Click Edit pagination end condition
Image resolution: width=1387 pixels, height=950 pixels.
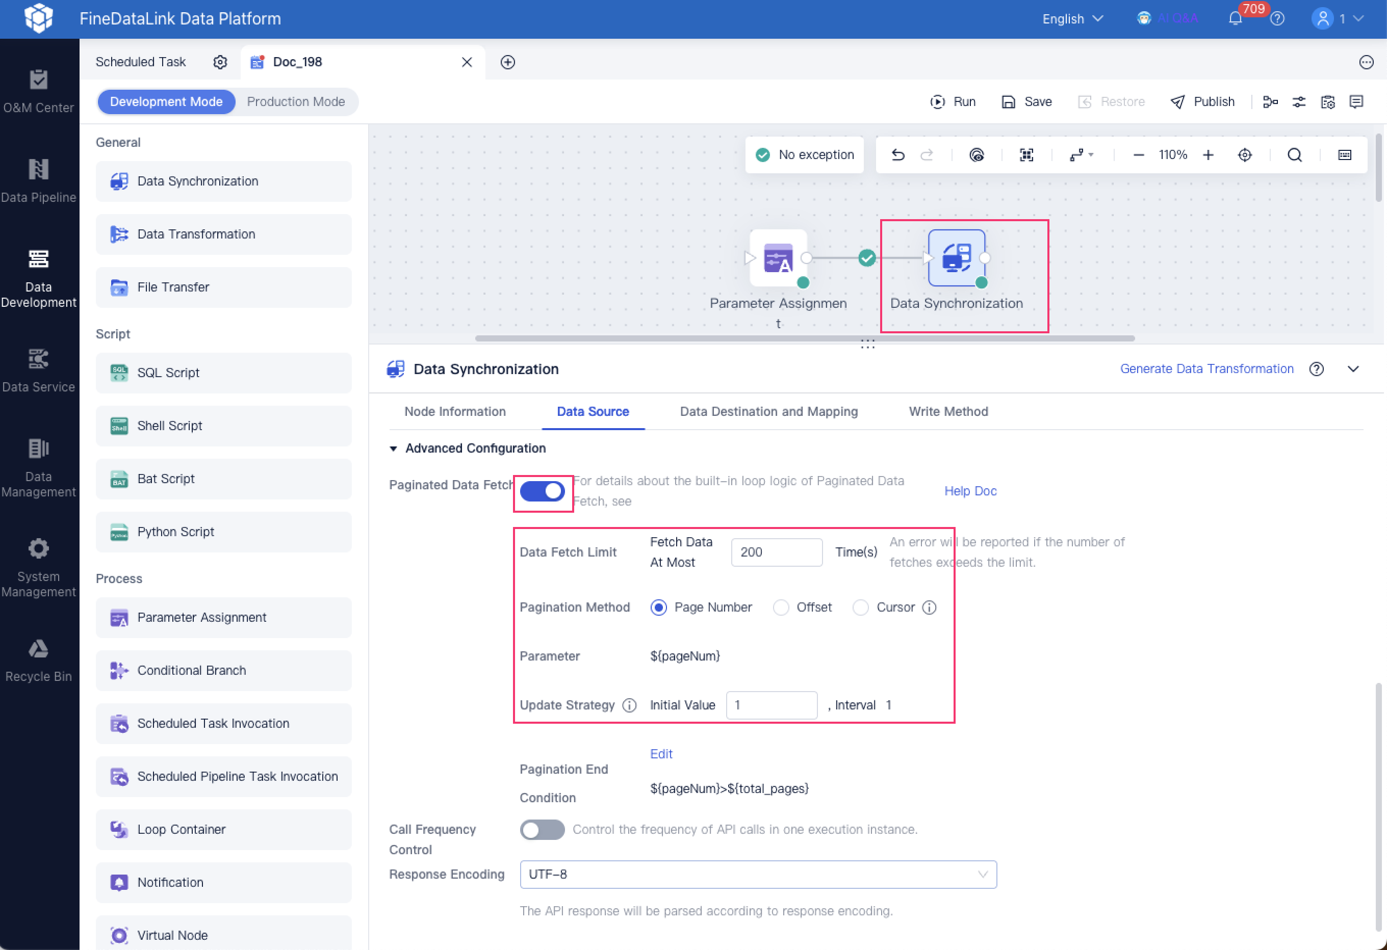click(661, 754)
